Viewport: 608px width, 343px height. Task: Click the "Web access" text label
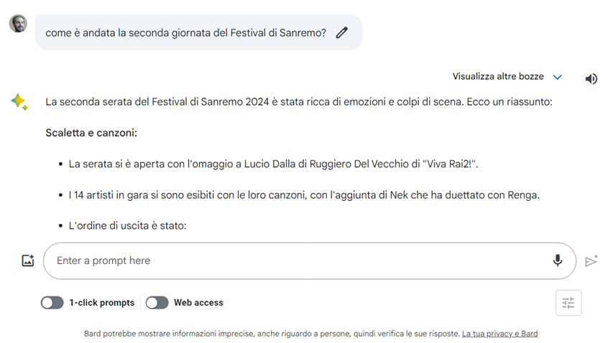coord(198,303)
